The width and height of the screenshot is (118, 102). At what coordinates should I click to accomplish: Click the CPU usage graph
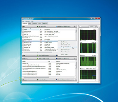tap(88, 35)
